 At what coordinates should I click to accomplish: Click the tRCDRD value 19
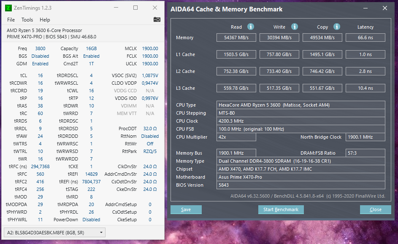(41, 91)
